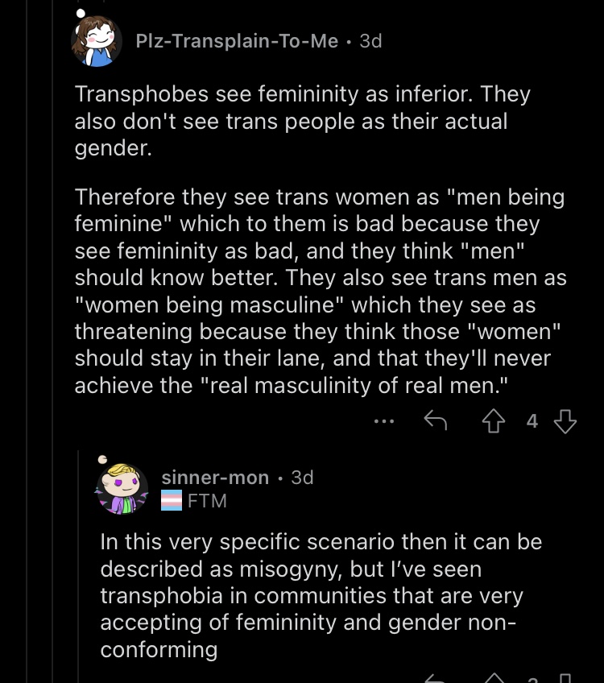Tap the FTM flair label
Screen dimensions: 604x683
[x=207, y=500]
